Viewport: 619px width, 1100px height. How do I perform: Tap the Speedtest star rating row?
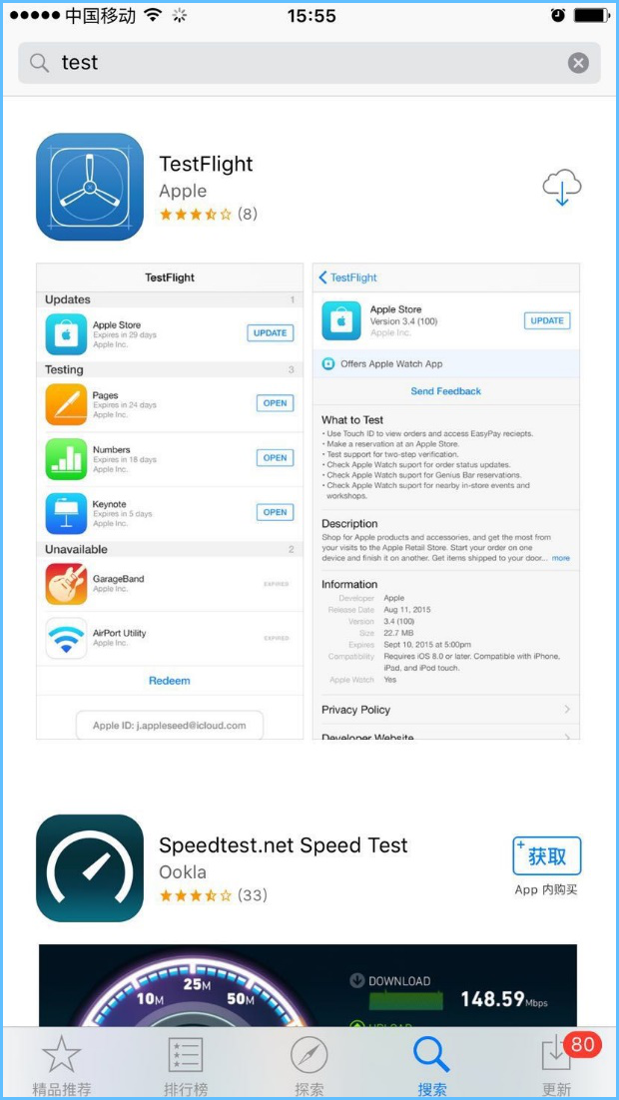click(213, 895)
